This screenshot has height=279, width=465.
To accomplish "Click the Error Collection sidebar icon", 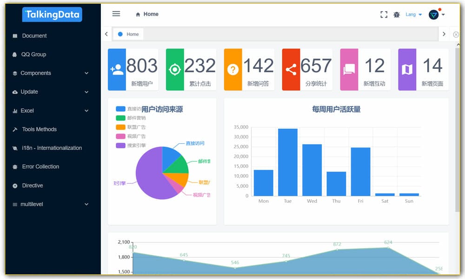I will coord(14,166).
